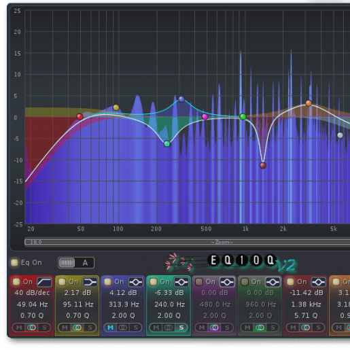The height and width of the screenshot is (350, 350).
Task: Click the 960.0 Hz frequency value
Action: [261, 304]
